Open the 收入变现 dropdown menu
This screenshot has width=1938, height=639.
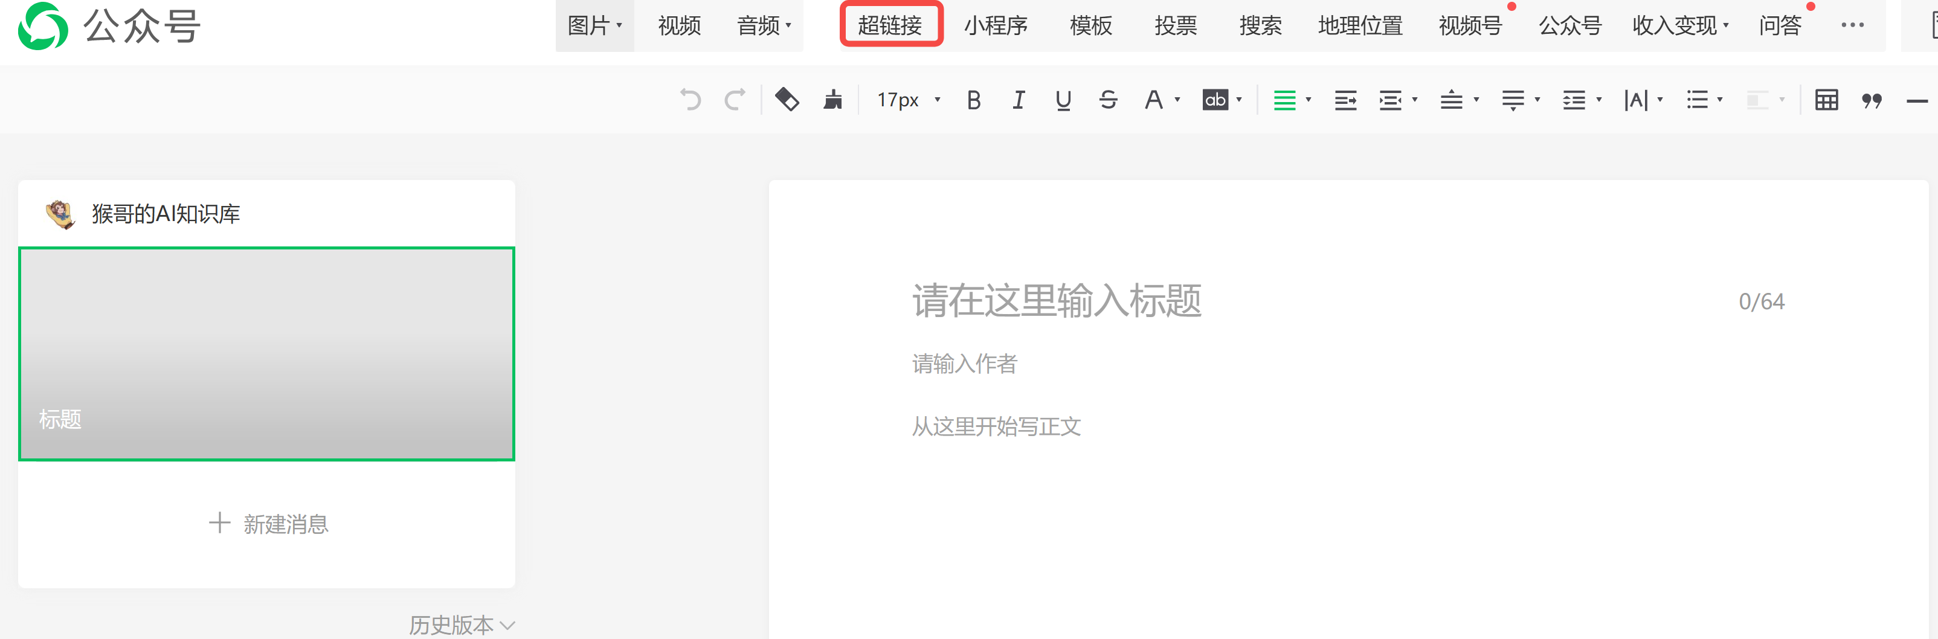[x=1681, y=25]
